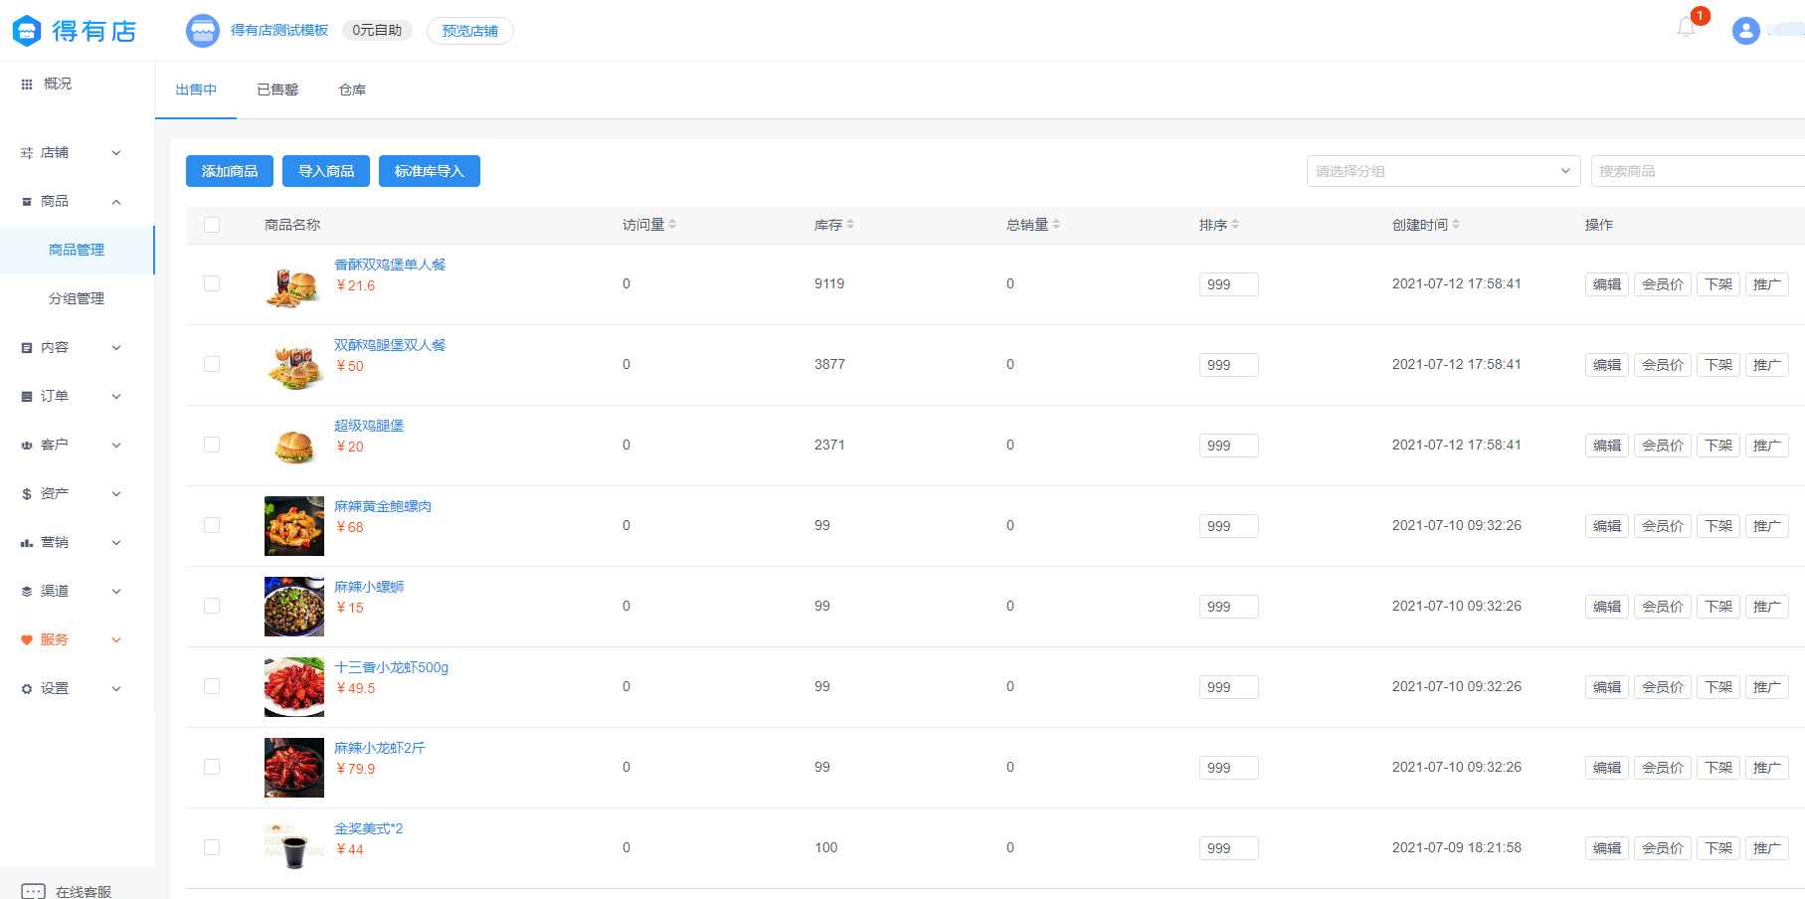Open the user avatar profile icon

[1745, 31]
